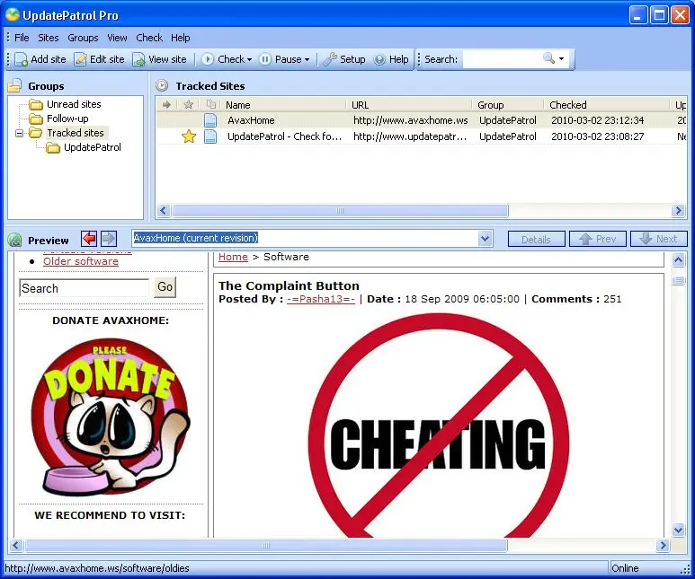Click the Preview globe icon
The width and height of the screenshot is (695, 579).
tap(14, 240)
